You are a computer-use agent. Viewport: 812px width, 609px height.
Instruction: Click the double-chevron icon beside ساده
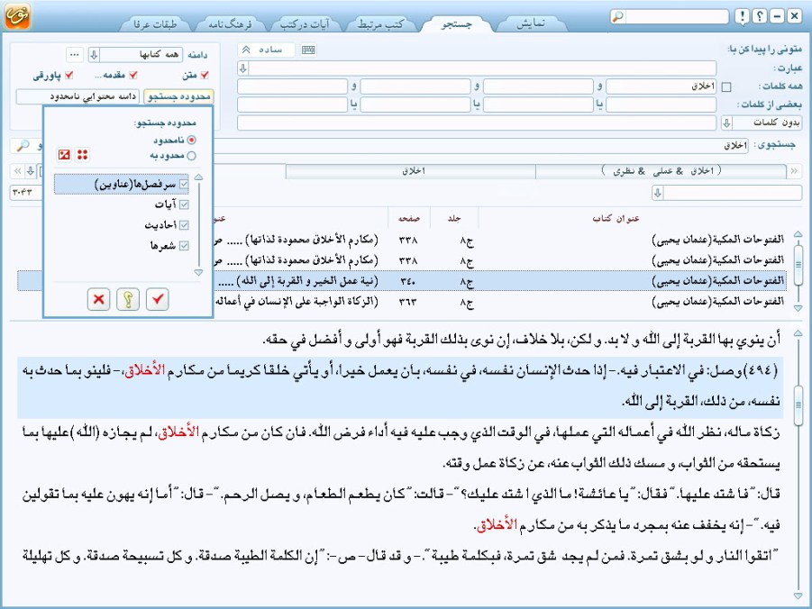point(247,50)
